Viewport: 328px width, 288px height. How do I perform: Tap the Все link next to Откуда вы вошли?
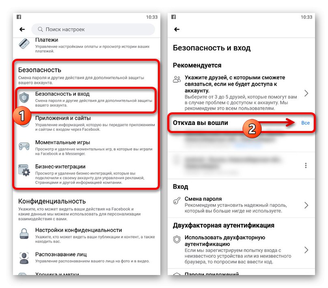coord(305,123)
